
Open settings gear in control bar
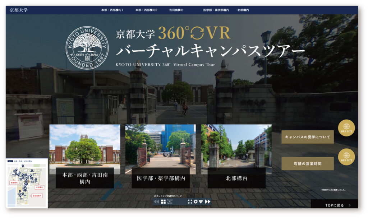point(195,201)
